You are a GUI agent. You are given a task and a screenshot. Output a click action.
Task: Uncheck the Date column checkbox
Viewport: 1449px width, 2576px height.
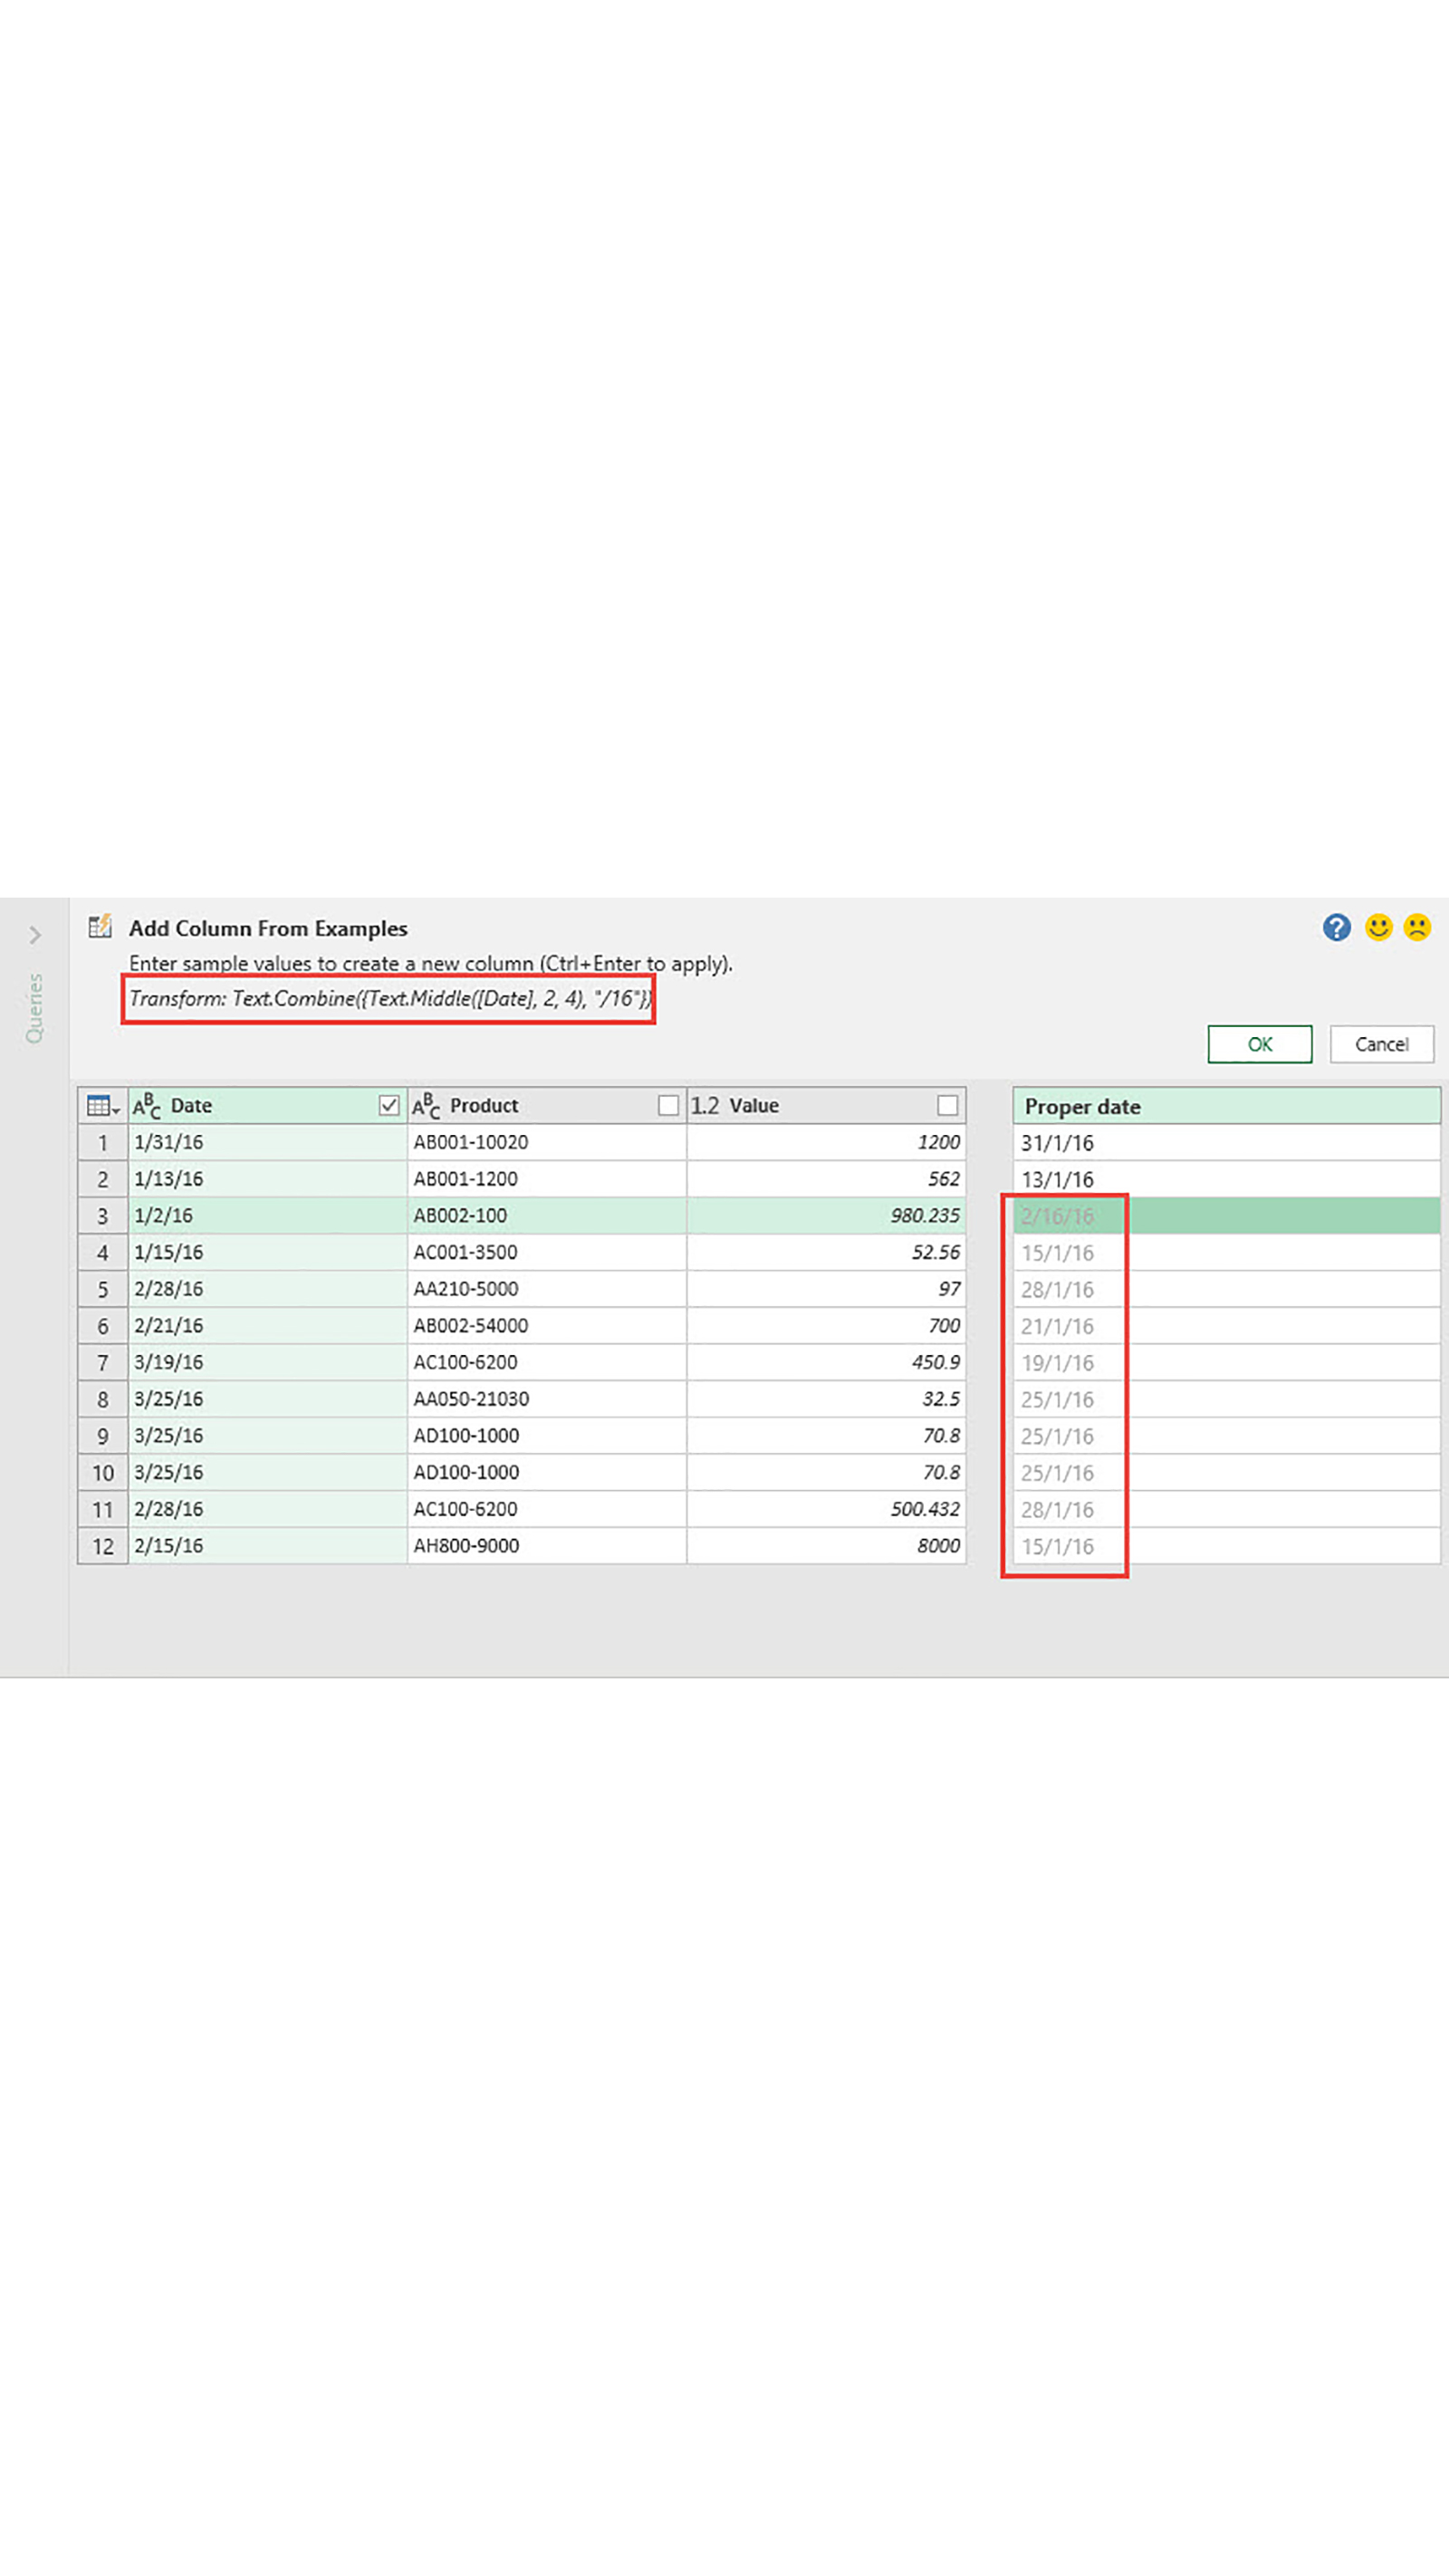click(389, 1105)
